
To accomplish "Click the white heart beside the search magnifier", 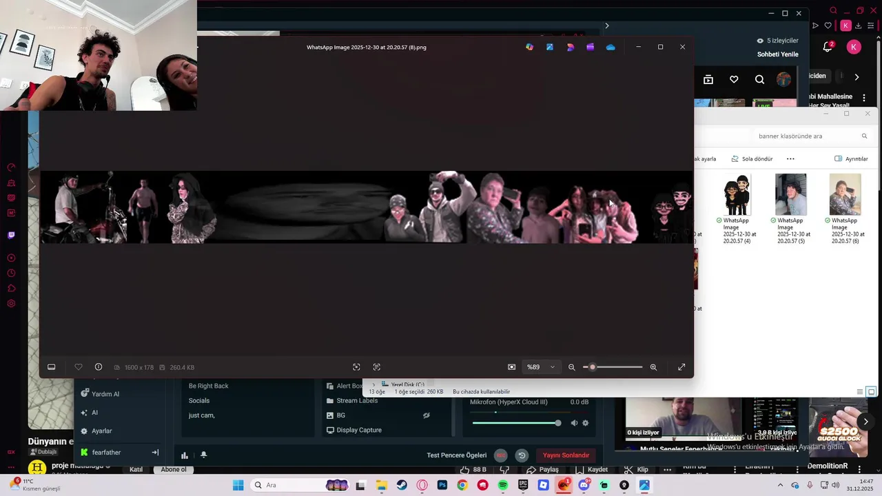I will click(x=734, y=79).
